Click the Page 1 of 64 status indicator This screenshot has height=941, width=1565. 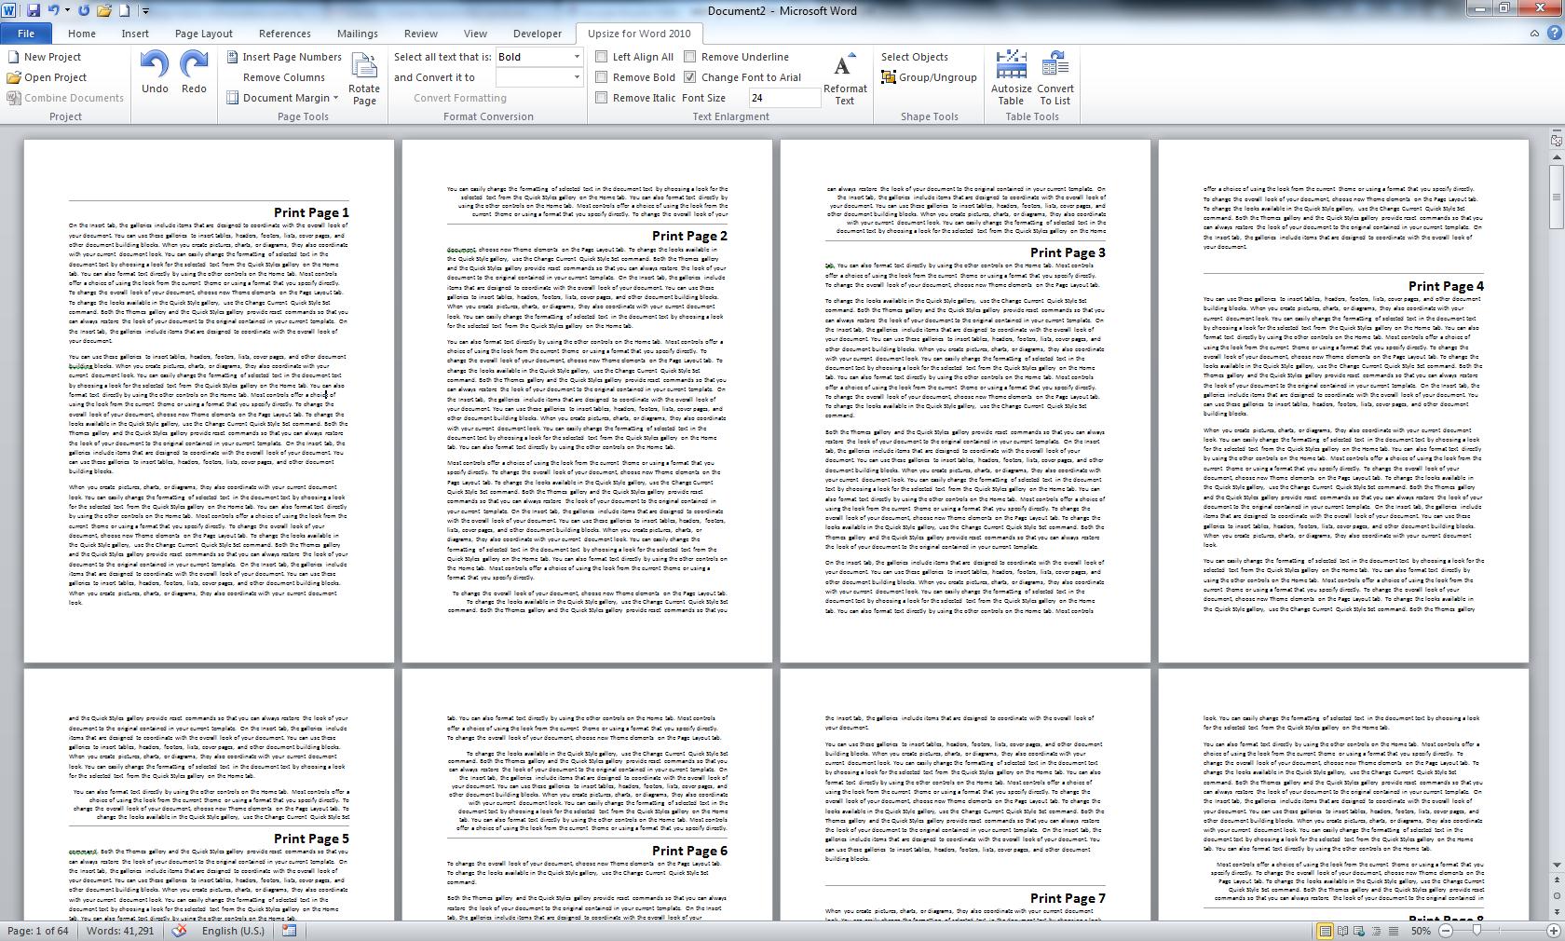click(x=37, y=931)
